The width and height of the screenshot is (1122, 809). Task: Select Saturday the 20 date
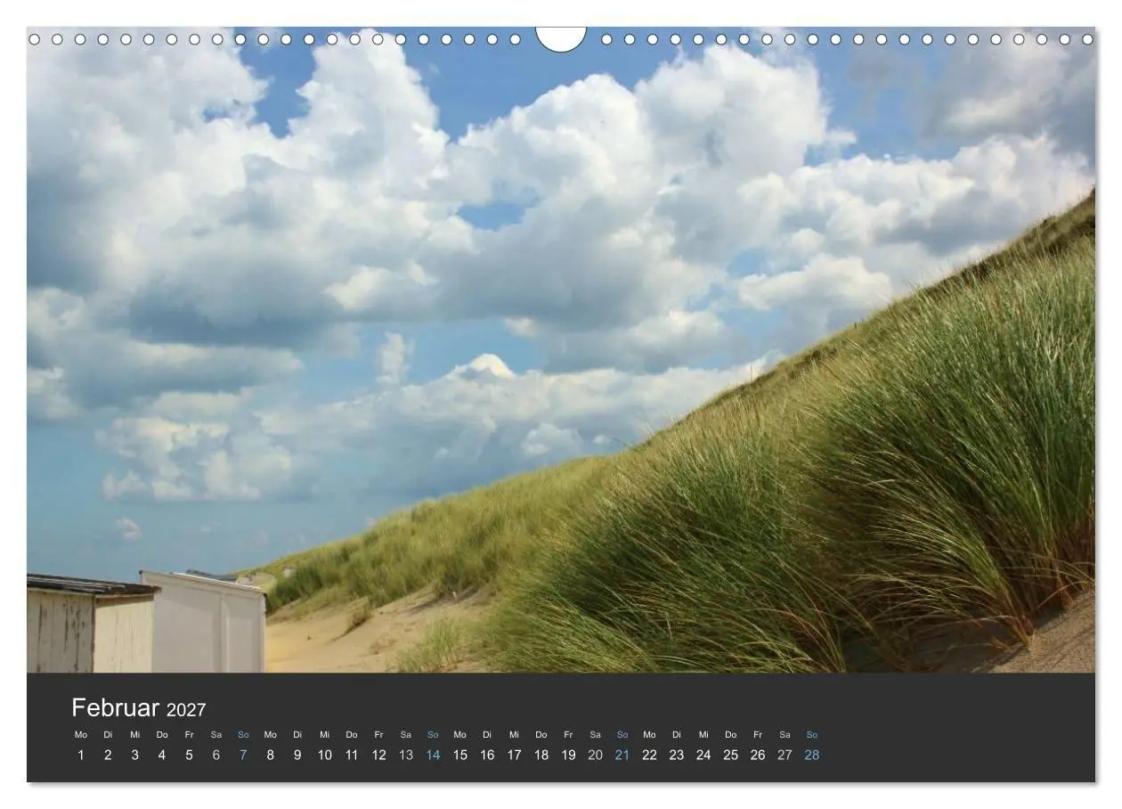click(595, 755)
